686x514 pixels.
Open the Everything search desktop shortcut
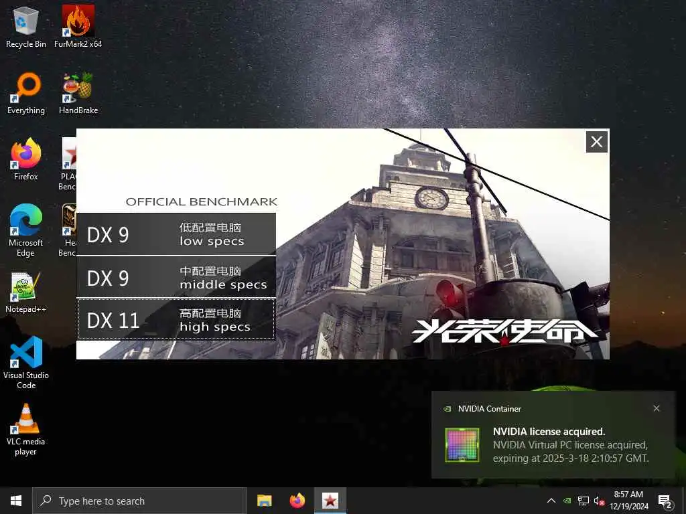26,94
